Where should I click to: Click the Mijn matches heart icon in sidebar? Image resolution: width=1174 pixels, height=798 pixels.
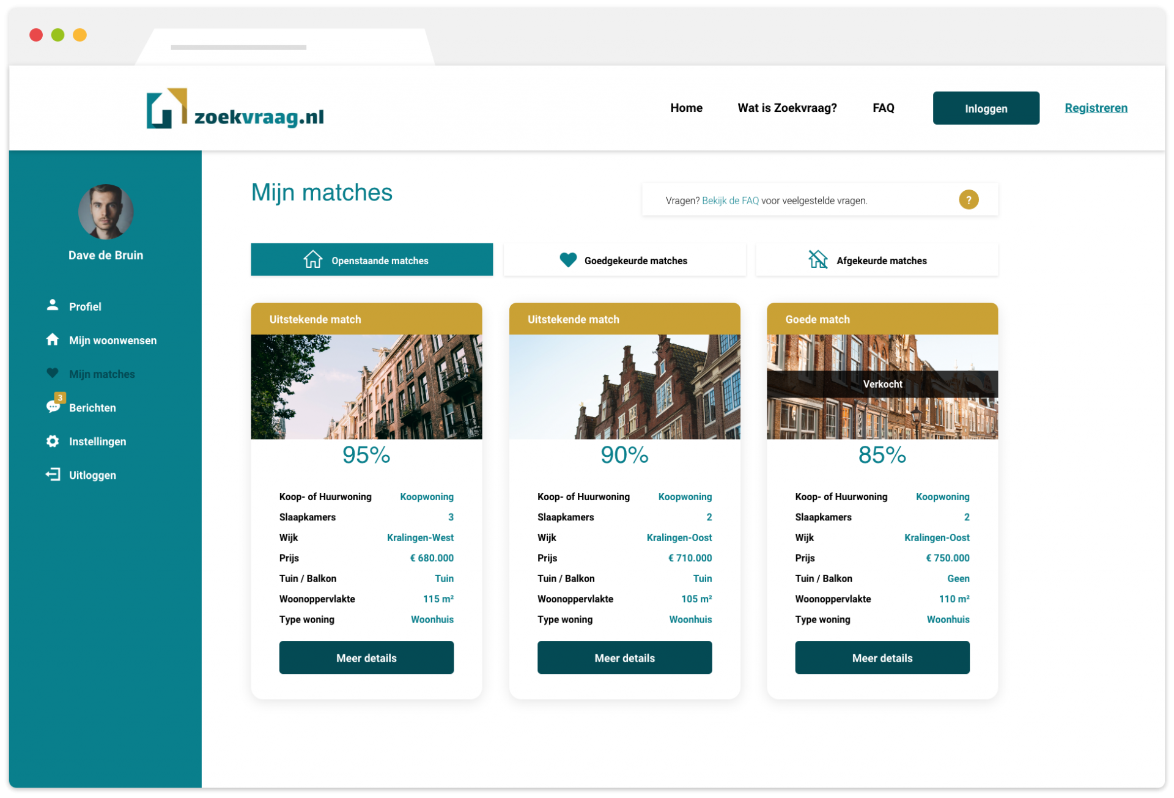(x=53, y=373)
